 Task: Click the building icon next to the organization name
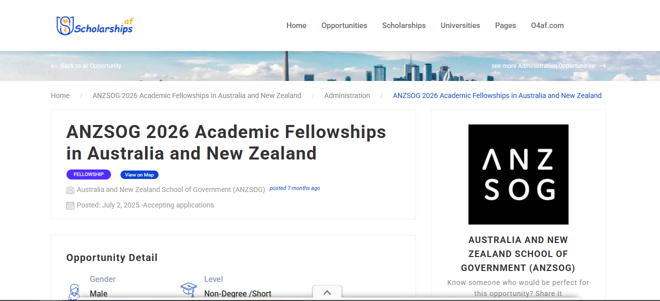[70, 190]
